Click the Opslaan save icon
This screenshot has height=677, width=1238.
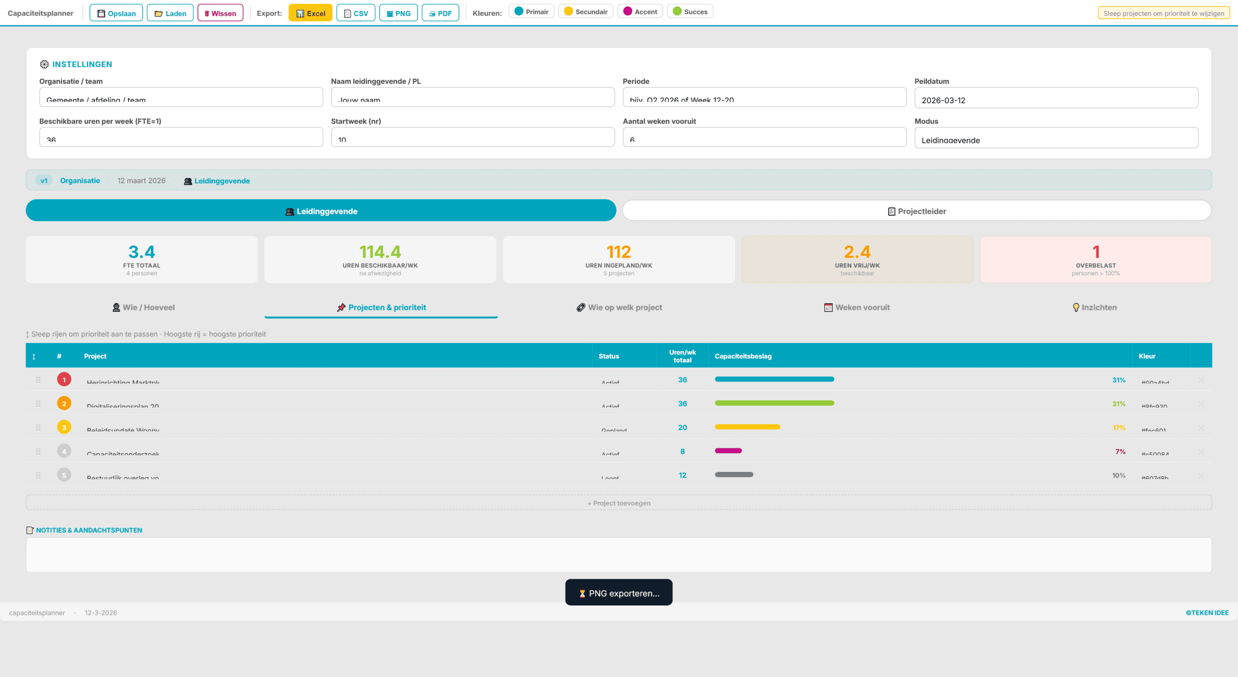click(x=101, y=13)
